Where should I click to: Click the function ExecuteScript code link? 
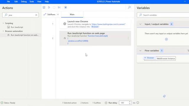98,36
